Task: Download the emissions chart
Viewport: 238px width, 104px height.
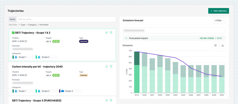Action: click(223, 45)
